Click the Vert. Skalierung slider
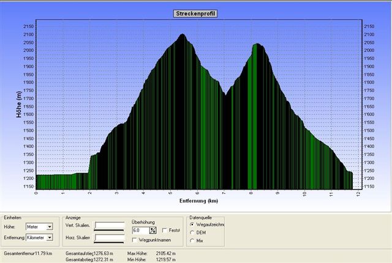392x263 pixels. [109, 226]
